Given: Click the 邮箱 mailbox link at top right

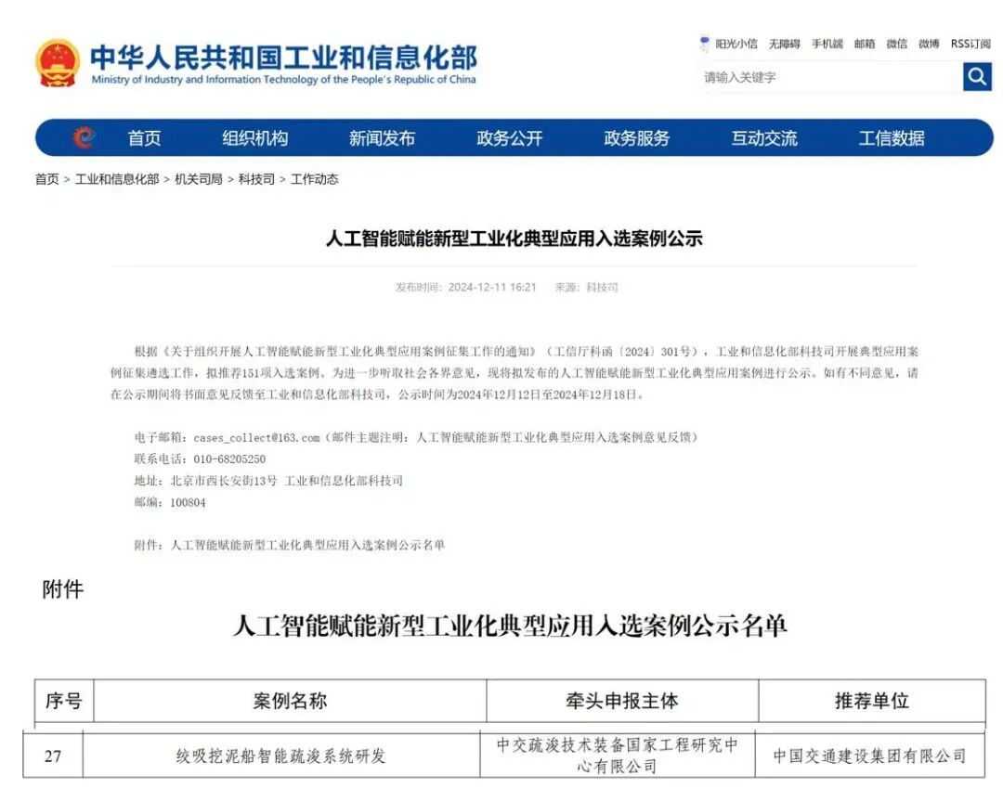Looking at the screenshot, I should 863,44.
